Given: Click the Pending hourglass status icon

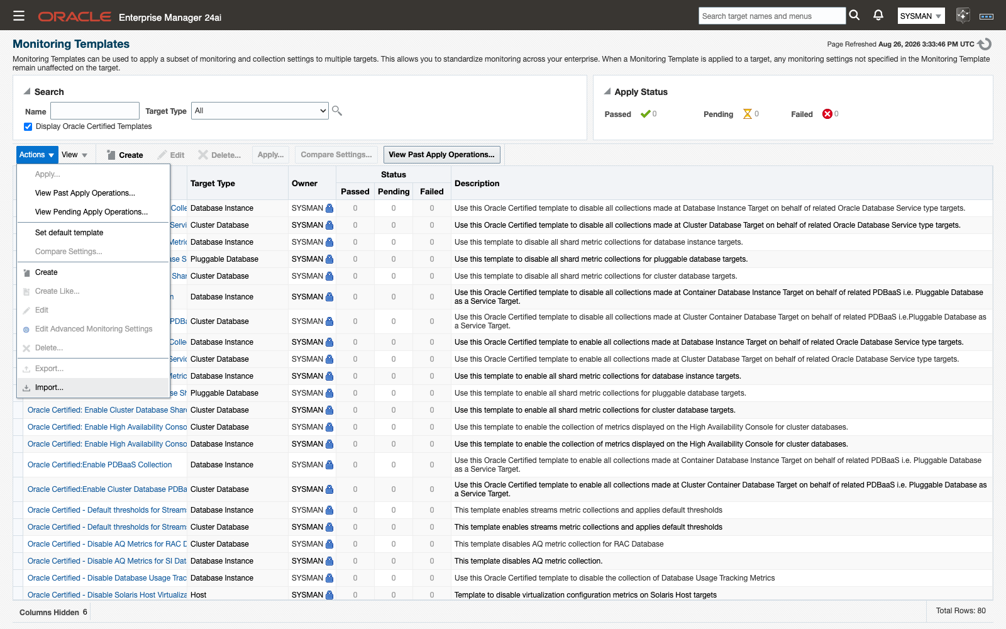Looking at the screenshot, I should (x=748, y=114).
